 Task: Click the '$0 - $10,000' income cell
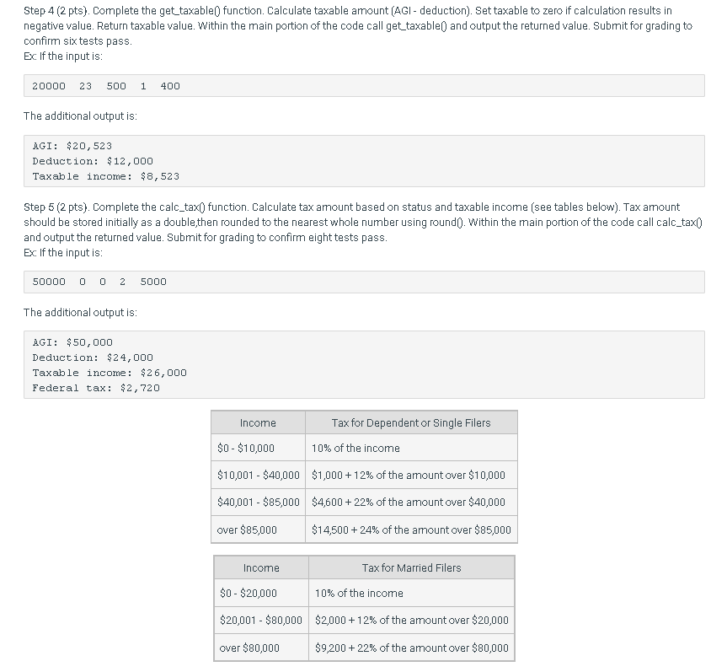coord(259,448)
